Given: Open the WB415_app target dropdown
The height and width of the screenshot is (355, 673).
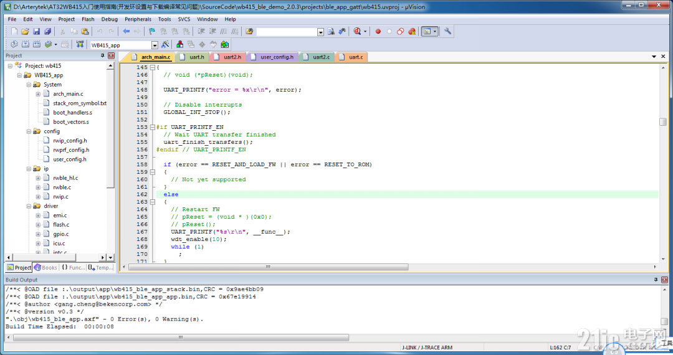Looking at the screenshot, I should [x=155, y=45].
